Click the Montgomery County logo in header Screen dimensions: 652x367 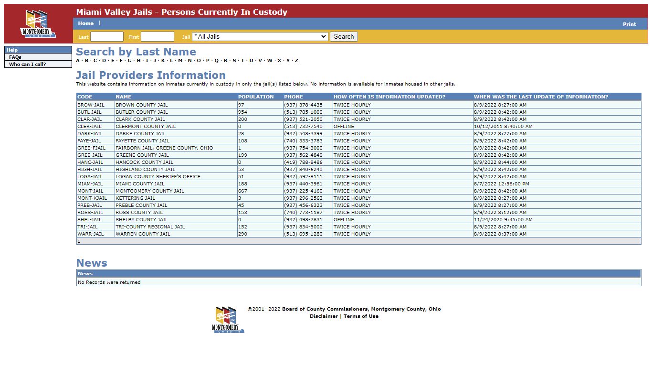pyautogui.click(x=38, y=24)
